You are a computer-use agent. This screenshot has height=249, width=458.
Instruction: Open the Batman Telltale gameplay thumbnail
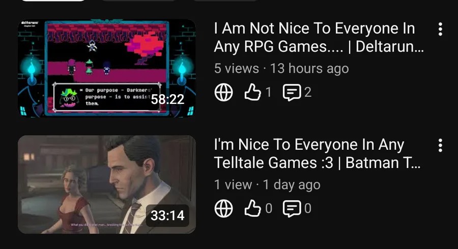(107, 184)
